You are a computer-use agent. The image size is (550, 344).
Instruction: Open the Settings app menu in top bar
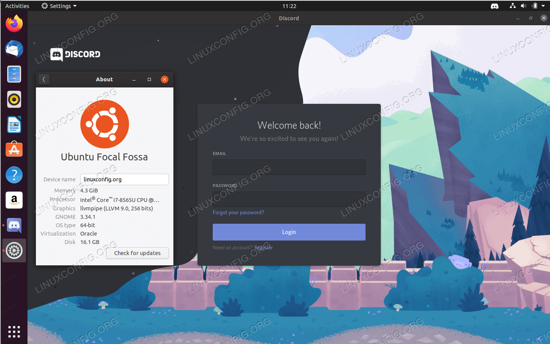[x=59, y=6]
